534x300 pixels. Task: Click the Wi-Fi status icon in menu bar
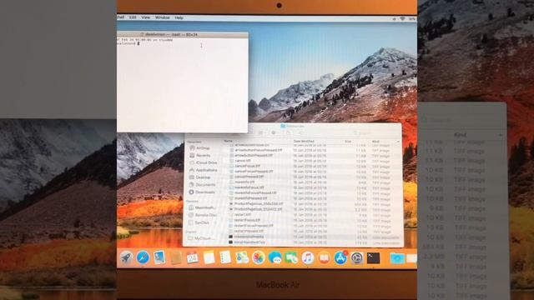tap(402, 18)
